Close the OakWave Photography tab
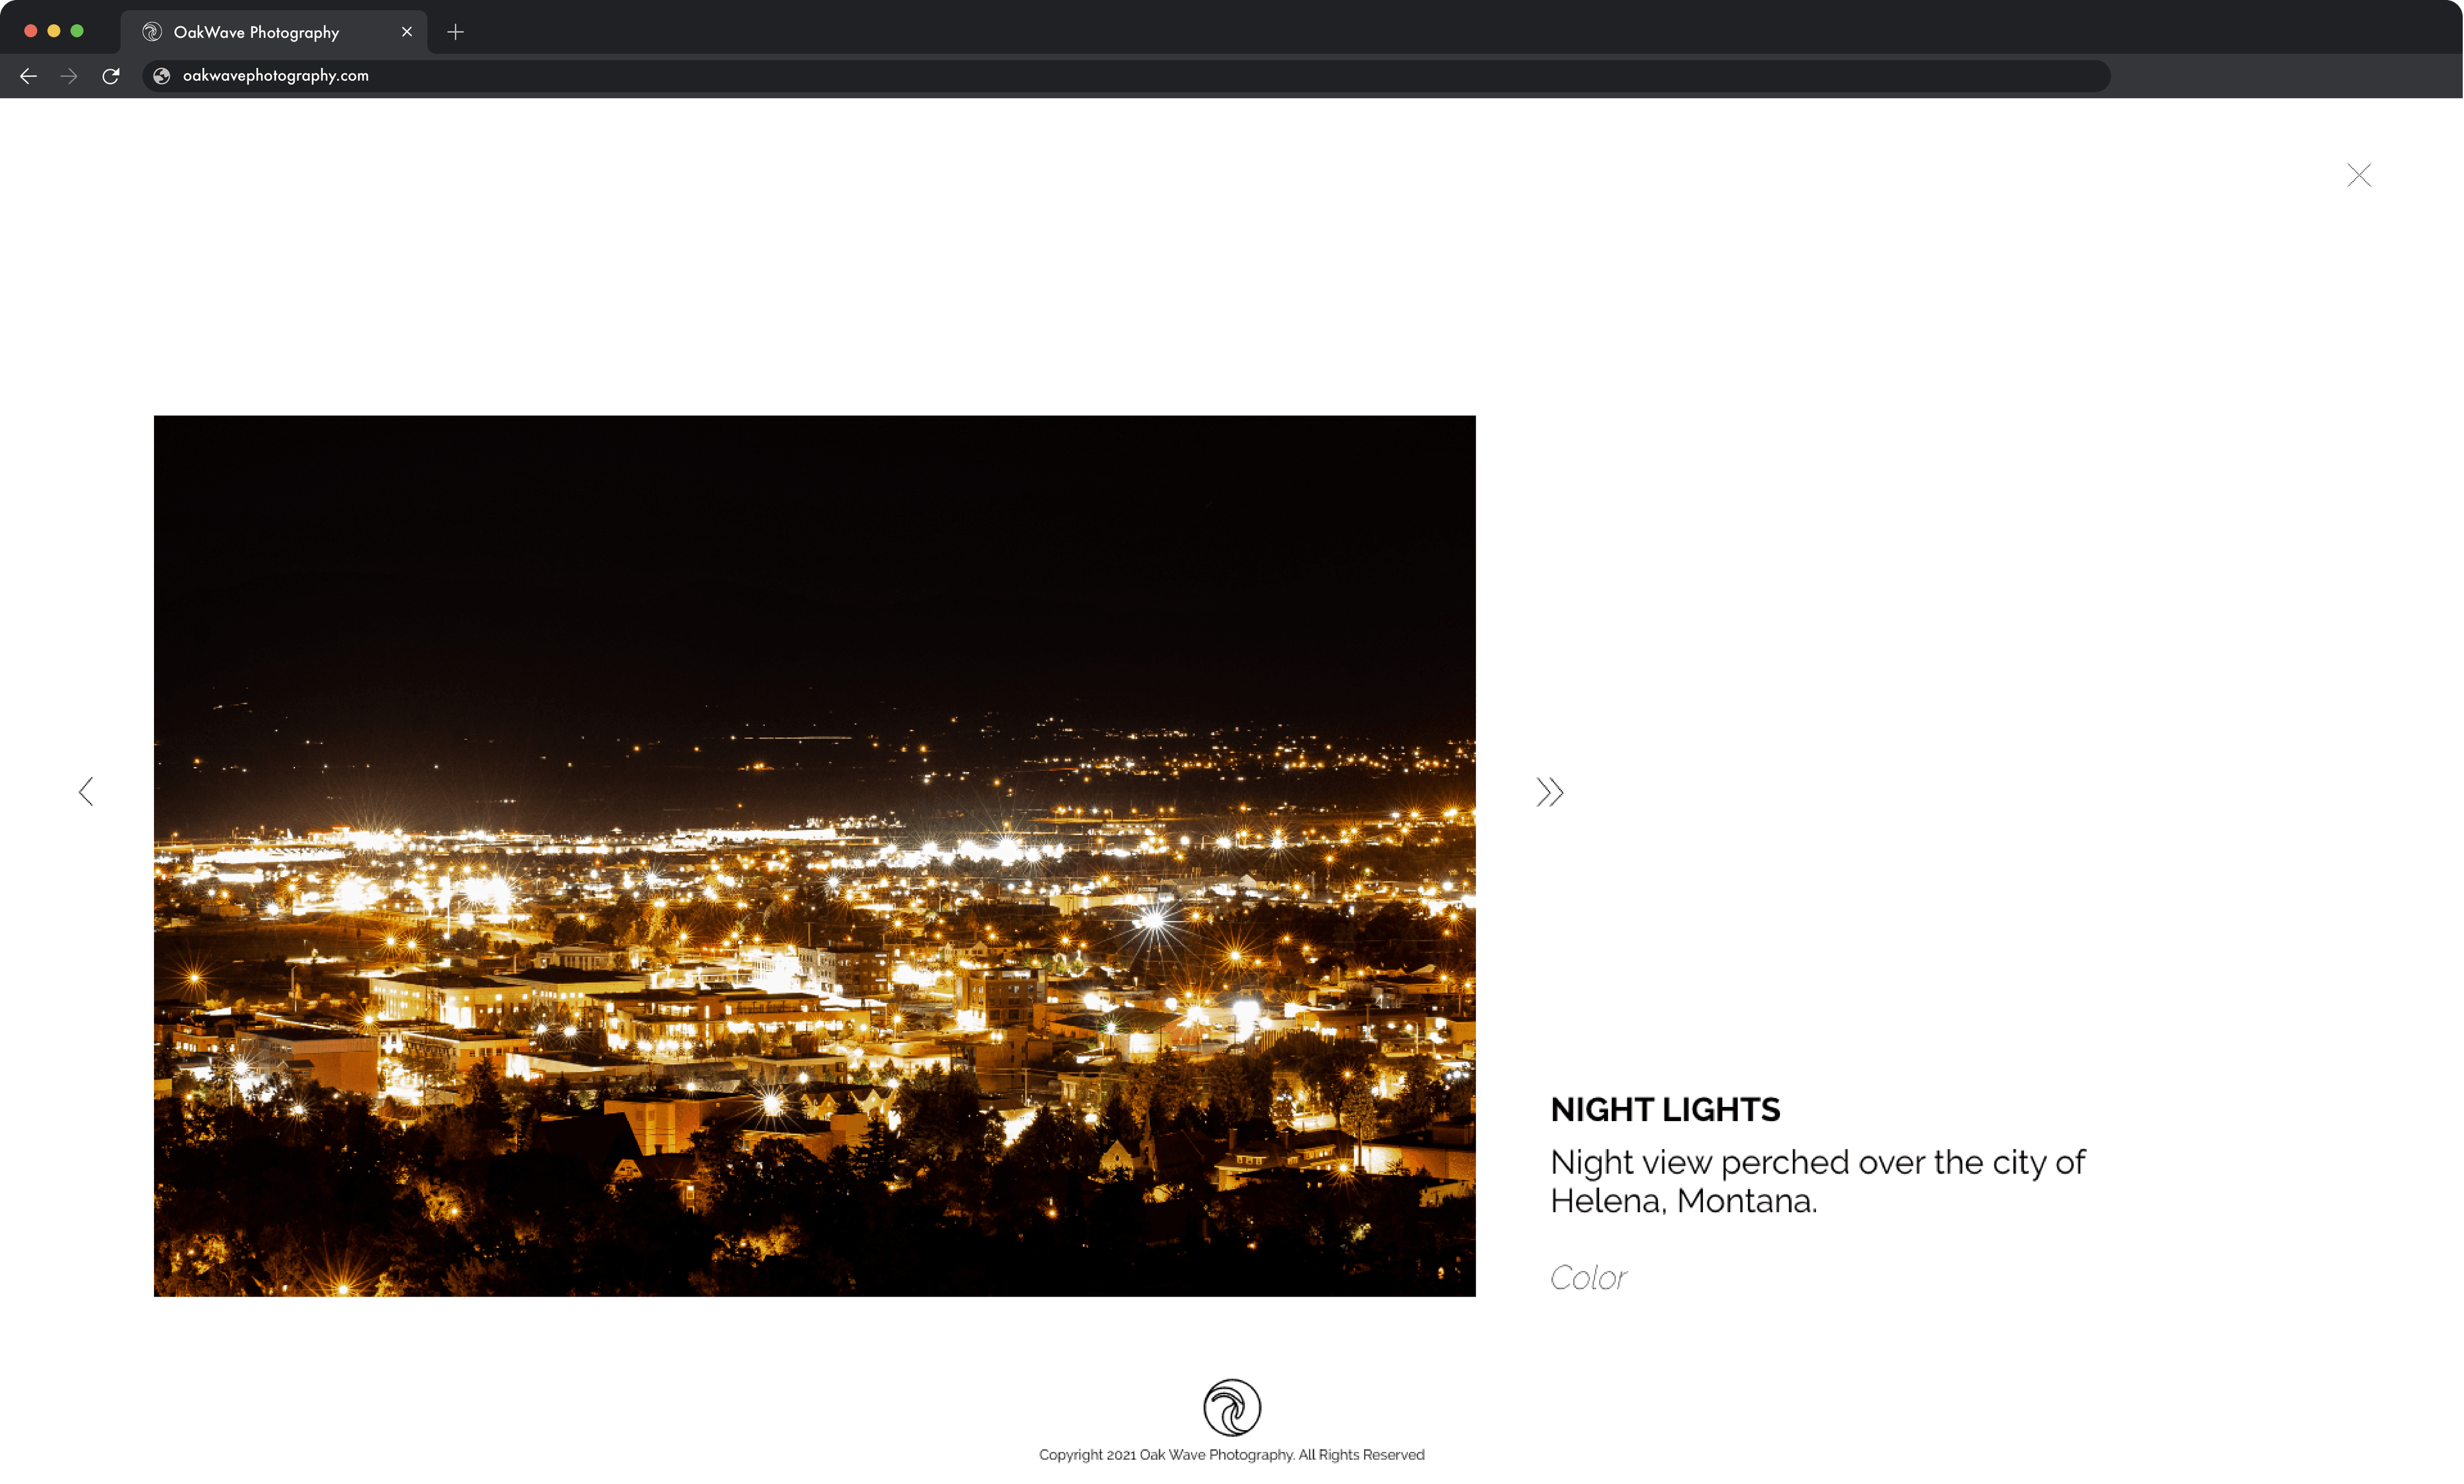Viewport: 2464px width, 1484px height. (x=406, y=31)
